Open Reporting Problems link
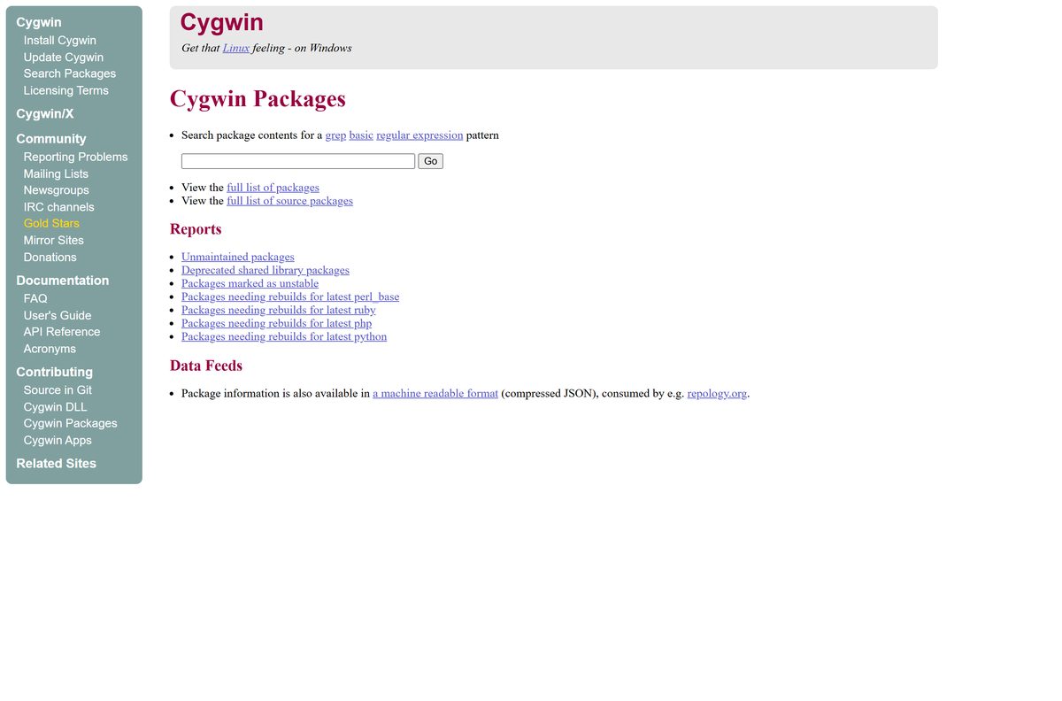The height and width of the screenshot is (701, 1062). tap(75, 157)
